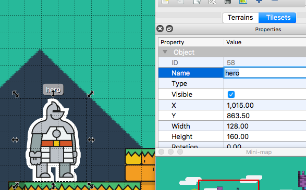Click the Value column header
This screenshot has height=190, width=306.
click(234, 42)
